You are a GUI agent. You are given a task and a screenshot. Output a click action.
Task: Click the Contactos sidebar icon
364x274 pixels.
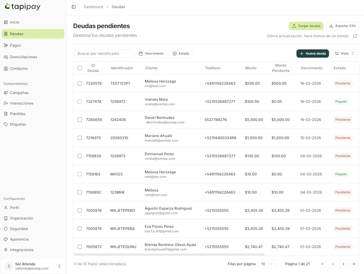point(6,68)
